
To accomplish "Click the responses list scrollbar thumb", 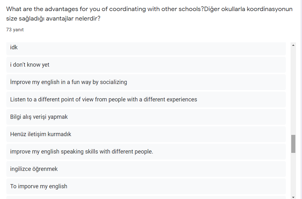I will tap(293, 144).
